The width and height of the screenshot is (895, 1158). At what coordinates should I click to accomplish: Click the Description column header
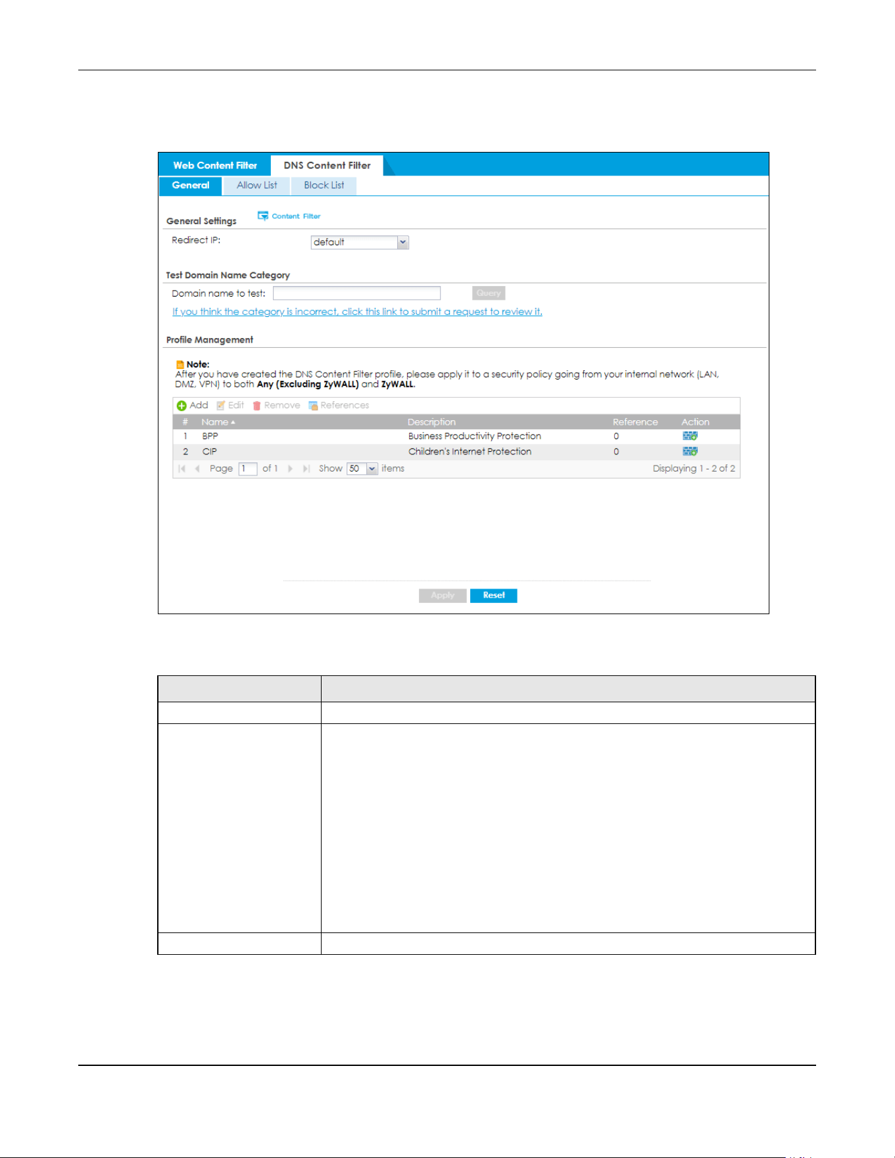431,422
